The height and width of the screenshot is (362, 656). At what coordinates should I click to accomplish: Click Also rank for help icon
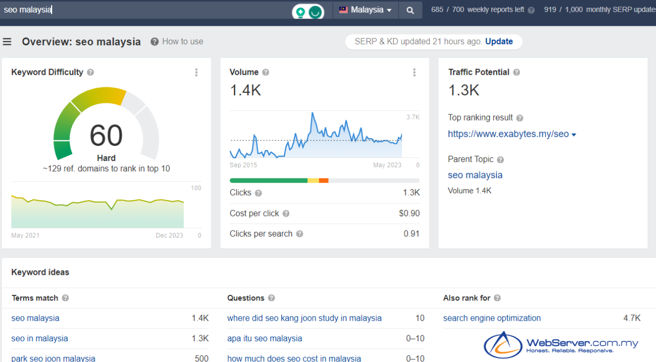coord(497,298)
